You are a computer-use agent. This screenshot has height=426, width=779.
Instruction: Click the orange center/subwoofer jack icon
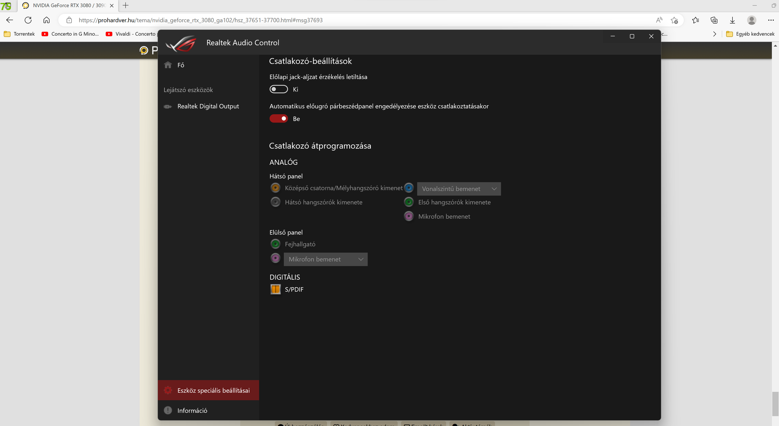pyautogui.click(x=275, y=188)
